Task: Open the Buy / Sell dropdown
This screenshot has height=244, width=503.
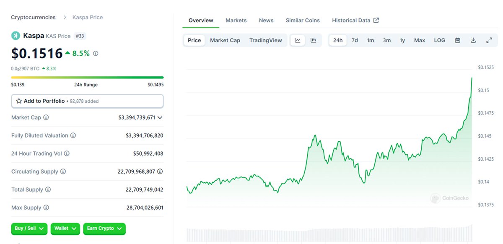Action: pos(29,228)
